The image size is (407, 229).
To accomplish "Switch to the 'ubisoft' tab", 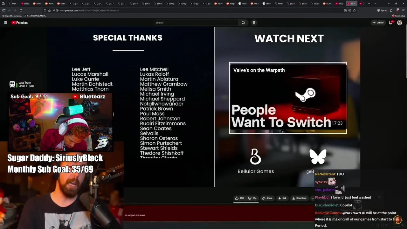I will tap(266, 3).
